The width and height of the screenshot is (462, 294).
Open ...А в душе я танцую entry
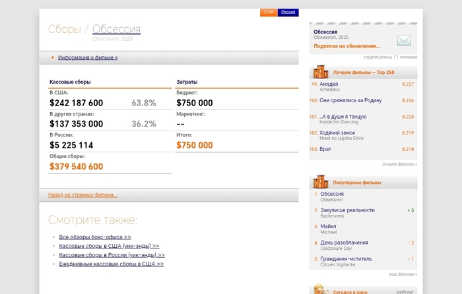click(x=343, y=117)
